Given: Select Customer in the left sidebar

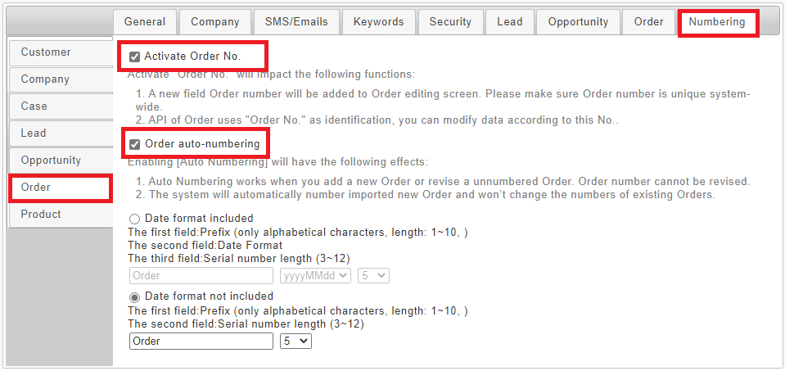Looking at the screenshot, I should [60, 52].
